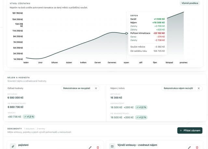
Task: Click the calendar icon beside Výročí smlouvy
Action: tap(112, 146)
